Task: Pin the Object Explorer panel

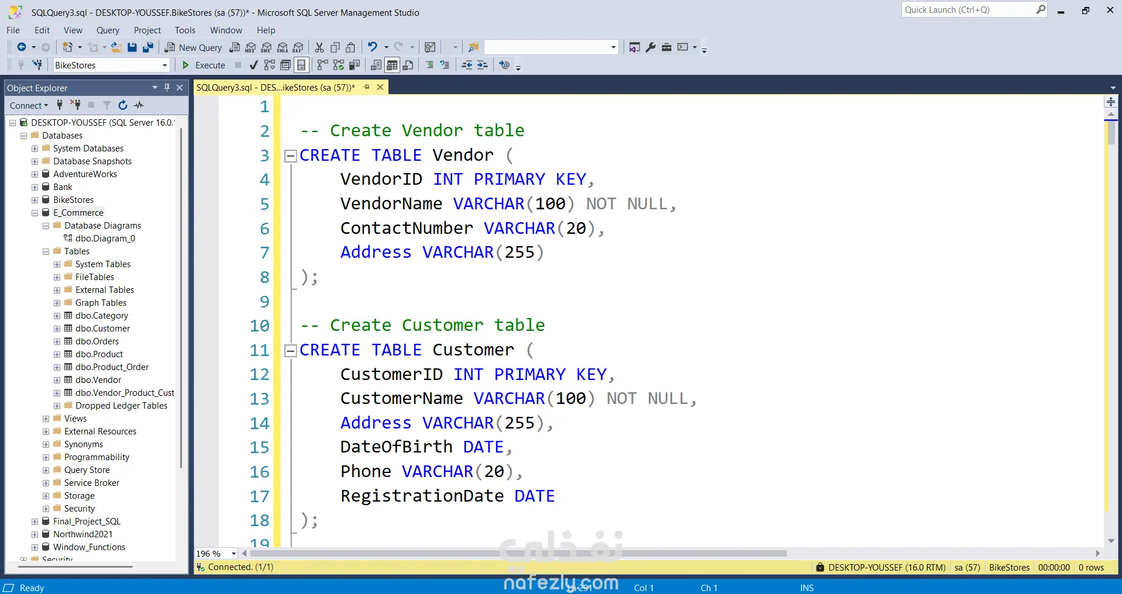Action: pos(167,87)
